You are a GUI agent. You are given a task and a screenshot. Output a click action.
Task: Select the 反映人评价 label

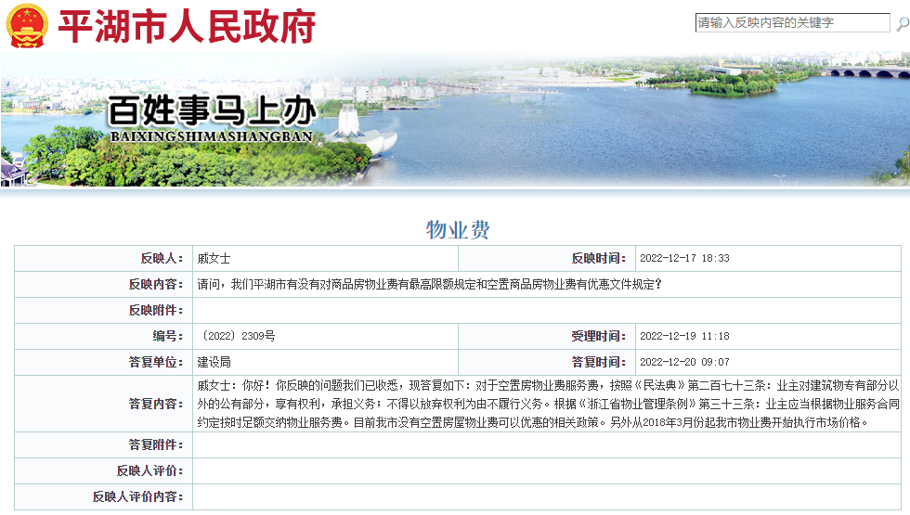[149, 471]
